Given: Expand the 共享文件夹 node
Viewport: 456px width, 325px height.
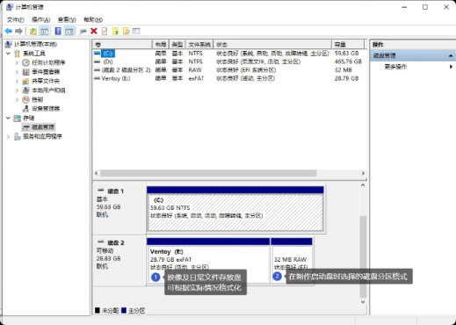Looking at the screenshot, I should point(17,81).
